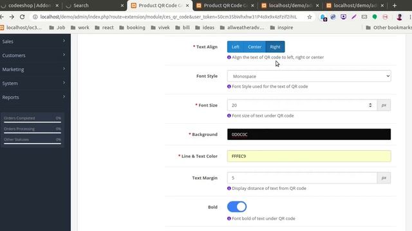Open Other bookmarks folder
412x231 pixels.
[388, 28]
